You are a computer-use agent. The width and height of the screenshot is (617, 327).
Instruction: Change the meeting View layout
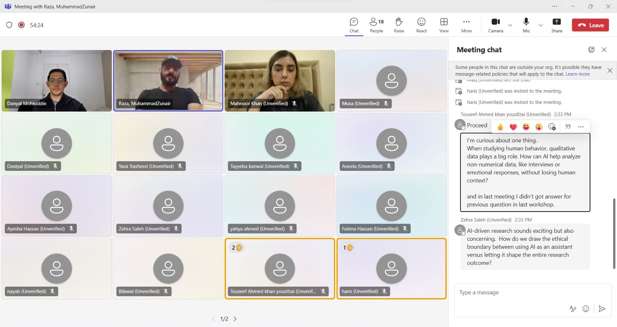[x=444, y=25]
